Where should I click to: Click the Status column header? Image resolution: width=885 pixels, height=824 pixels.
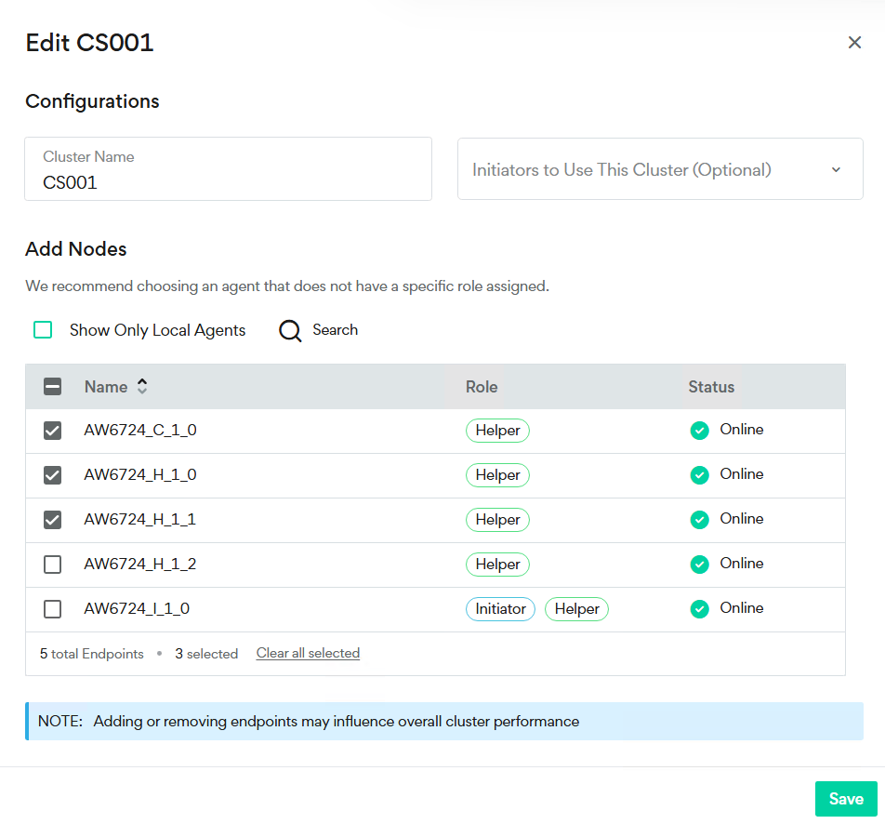click(711, 387)
